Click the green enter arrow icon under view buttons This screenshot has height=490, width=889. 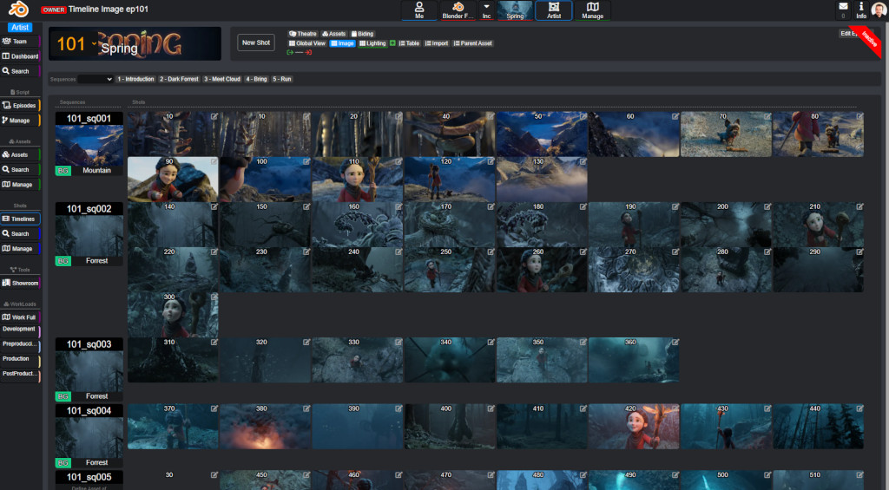pos(290,52)
